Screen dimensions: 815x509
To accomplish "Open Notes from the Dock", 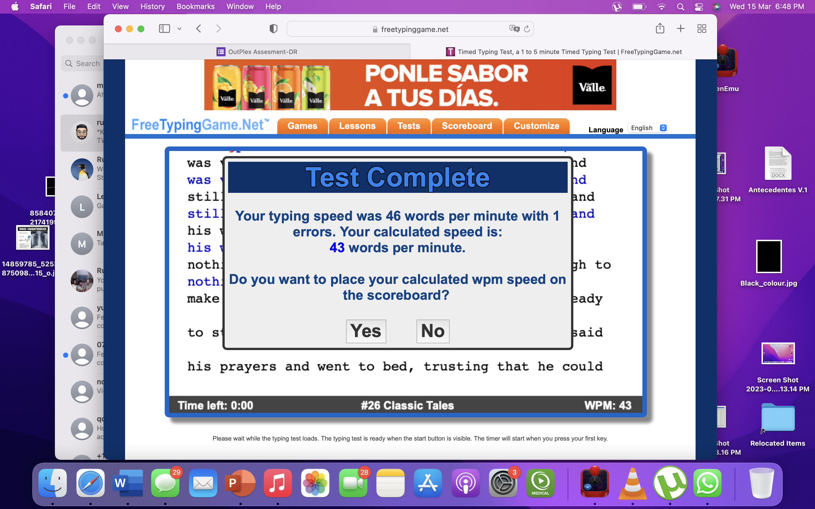I will [x=390, y=483].
